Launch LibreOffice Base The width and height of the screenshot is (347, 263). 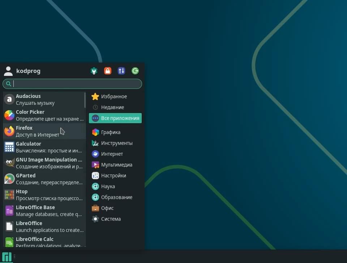pos(44,211)
